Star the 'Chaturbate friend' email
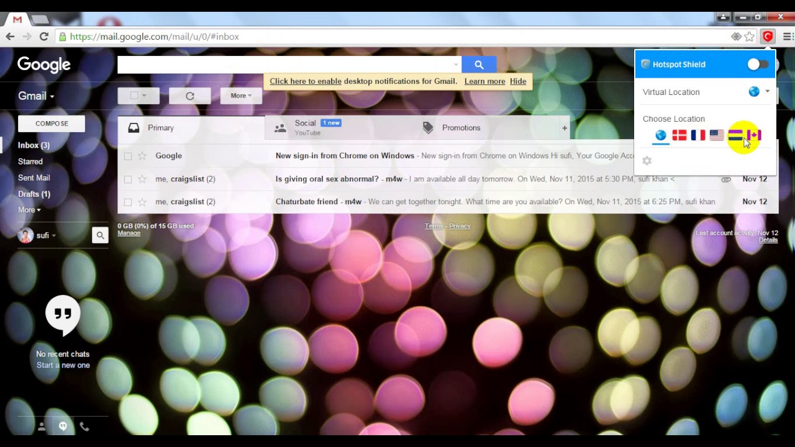The image size is (795, 447). (x=142, y=202)
